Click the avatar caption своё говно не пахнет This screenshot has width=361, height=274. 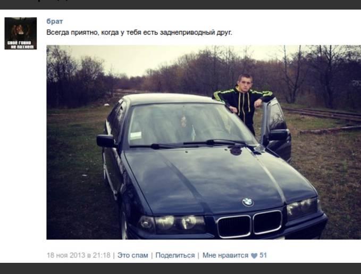21,45
